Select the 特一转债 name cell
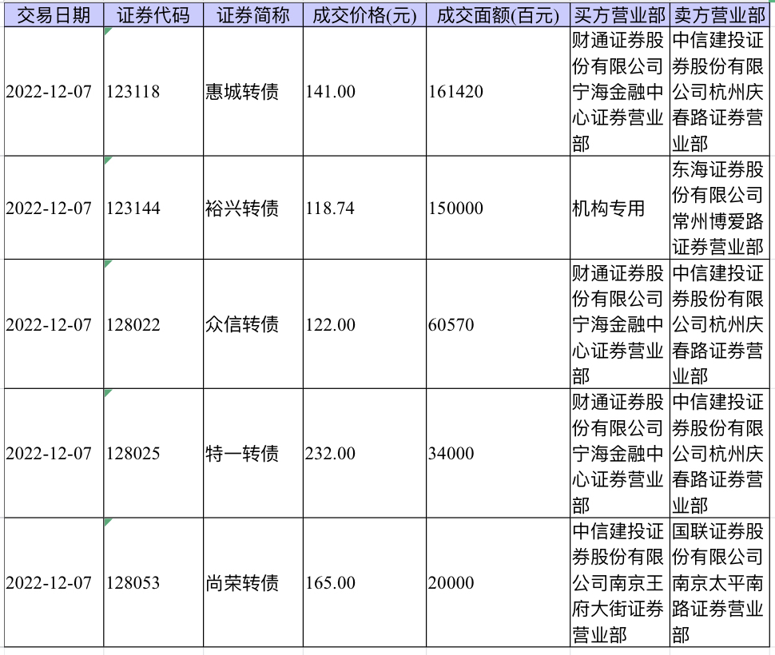Viewport: 775px width, 655px height. click(253, 453)
